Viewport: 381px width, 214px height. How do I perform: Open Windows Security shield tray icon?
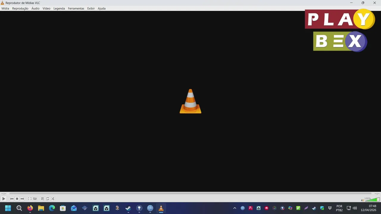[322, 208]
